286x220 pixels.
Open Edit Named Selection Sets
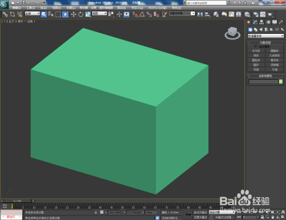[x=165, y=14]
